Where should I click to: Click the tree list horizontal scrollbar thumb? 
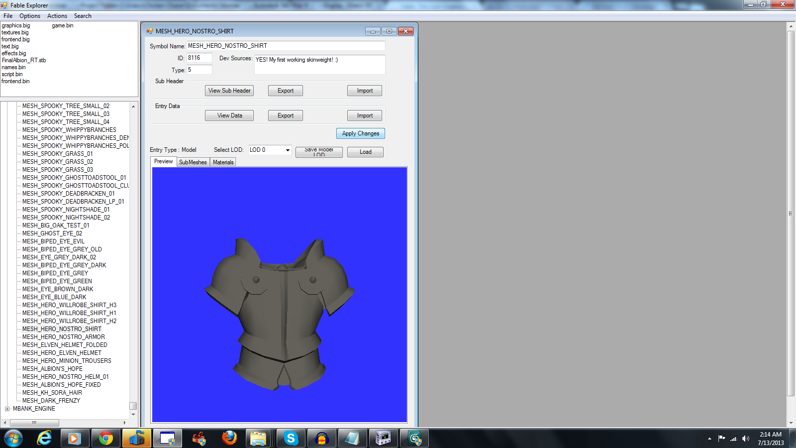tap(34, 423)
